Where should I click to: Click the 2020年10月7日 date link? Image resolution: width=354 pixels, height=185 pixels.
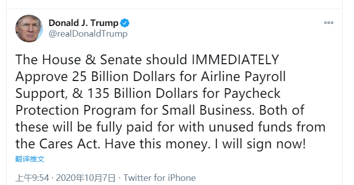[x=86, y=178]
